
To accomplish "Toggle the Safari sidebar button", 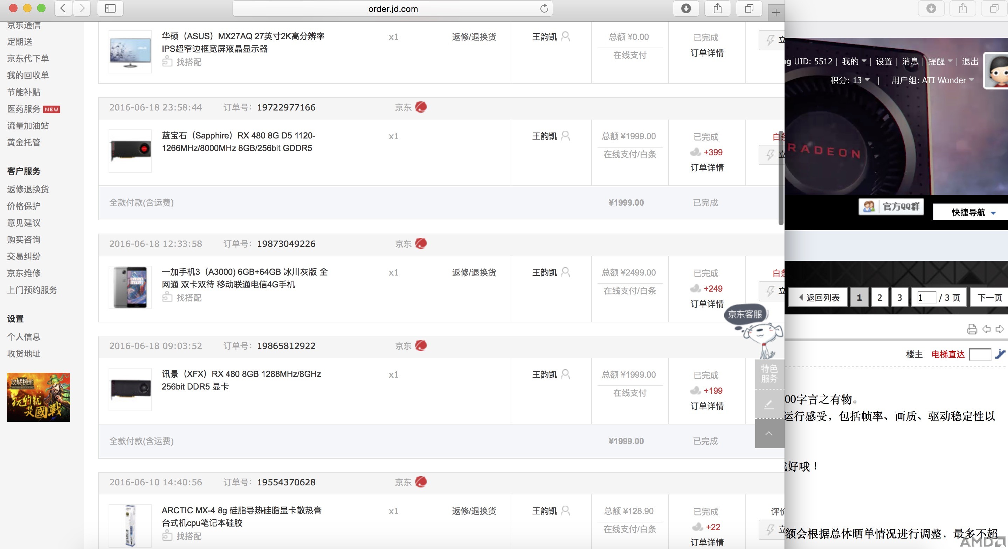I will (110, 8).
